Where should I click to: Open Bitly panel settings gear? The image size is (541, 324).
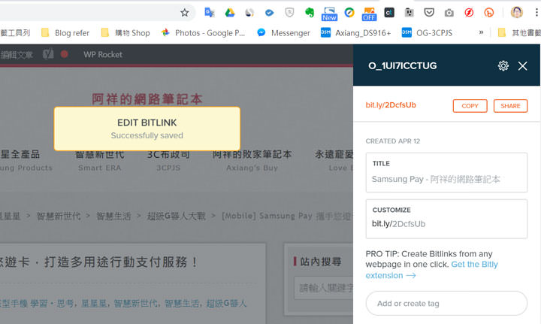click(x=503, y=65)
